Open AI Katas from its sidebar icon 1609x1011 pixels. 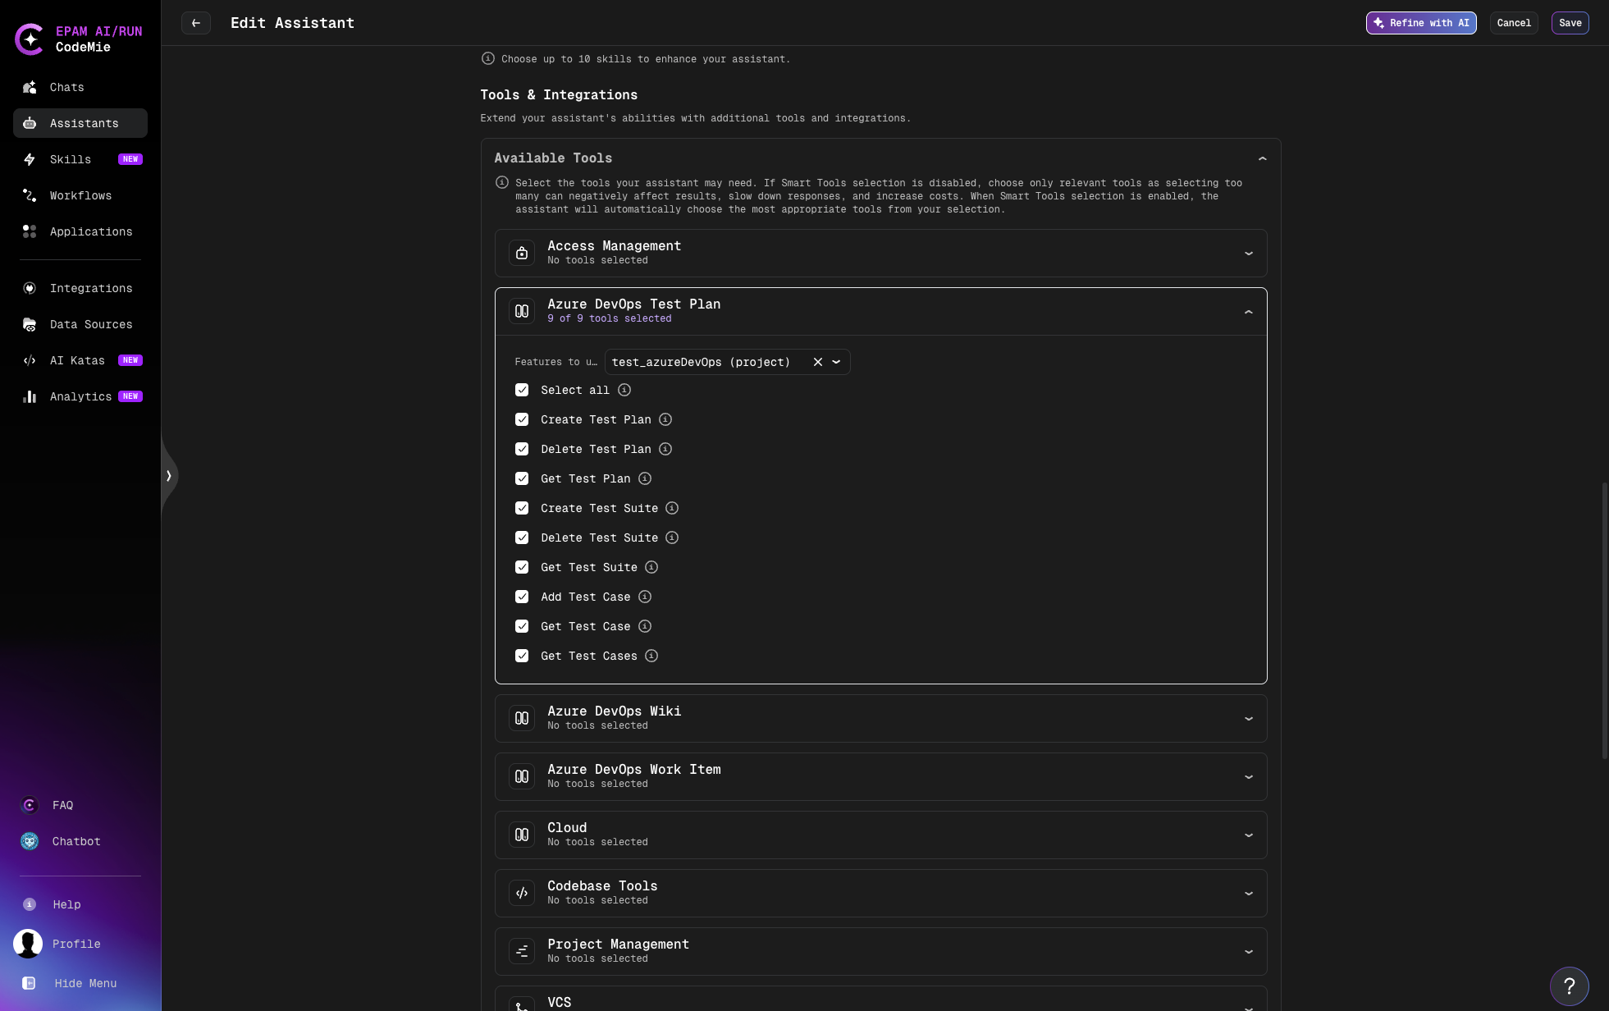coord(30,360)
